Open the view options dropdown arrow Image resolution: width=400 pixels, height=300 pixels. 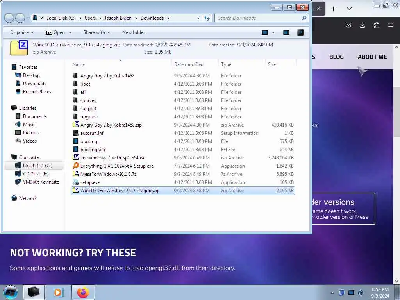(x=273, y=32)
